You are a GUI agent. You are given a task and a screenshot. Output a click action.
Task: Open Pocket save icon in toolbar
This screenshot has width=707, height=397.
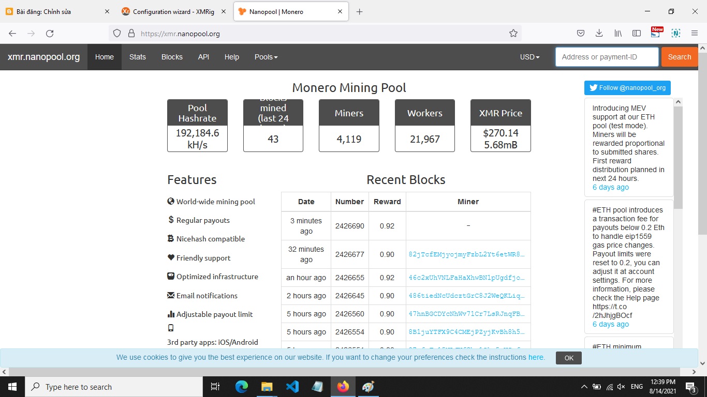[x=581, y=33]
